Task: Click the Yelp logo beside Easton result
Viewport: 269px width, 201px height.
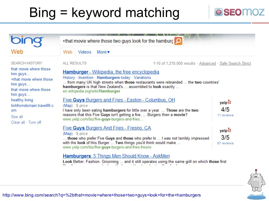Action: (225, 102)
